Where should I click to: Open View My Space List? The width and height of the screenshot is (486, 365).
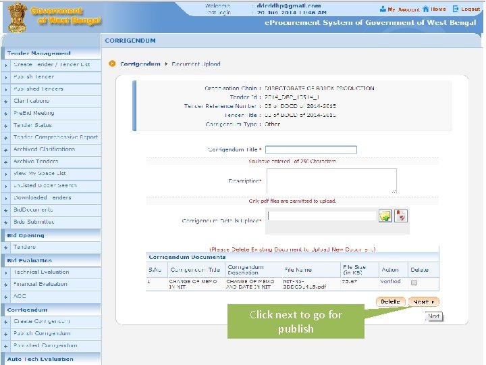[40, 174]
